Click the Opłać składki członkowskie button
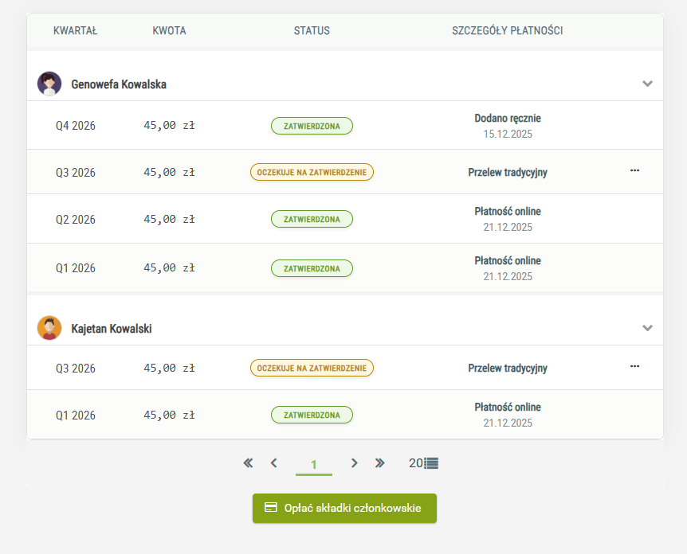The height and width of the screenshot is (554, 687). pyautogui.click(x=344, y=508)
